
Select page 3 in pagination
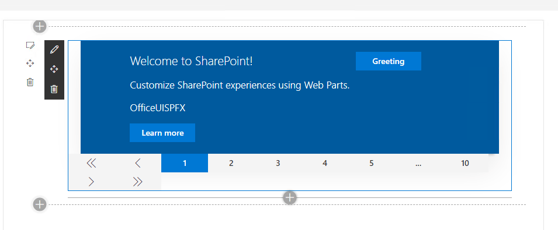pos(278,163)
